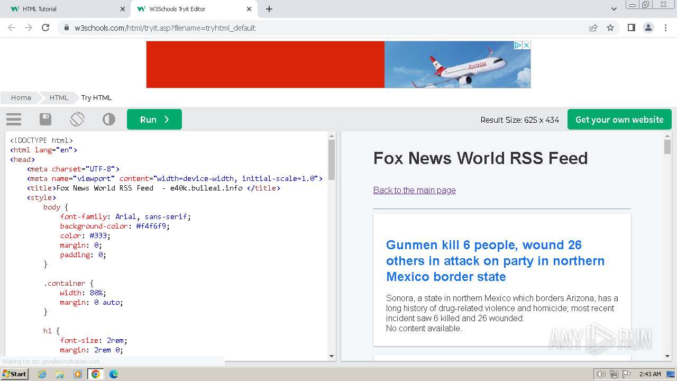The image size is (677, 381).
Task: Bookmark this page with star icon
Action: 610,28
